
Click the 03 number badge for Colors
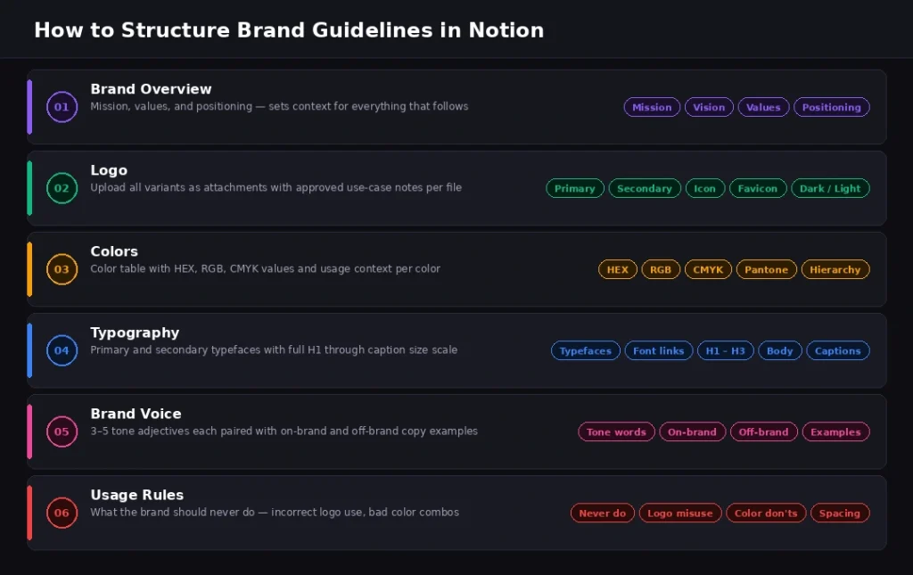coord(62,269)
